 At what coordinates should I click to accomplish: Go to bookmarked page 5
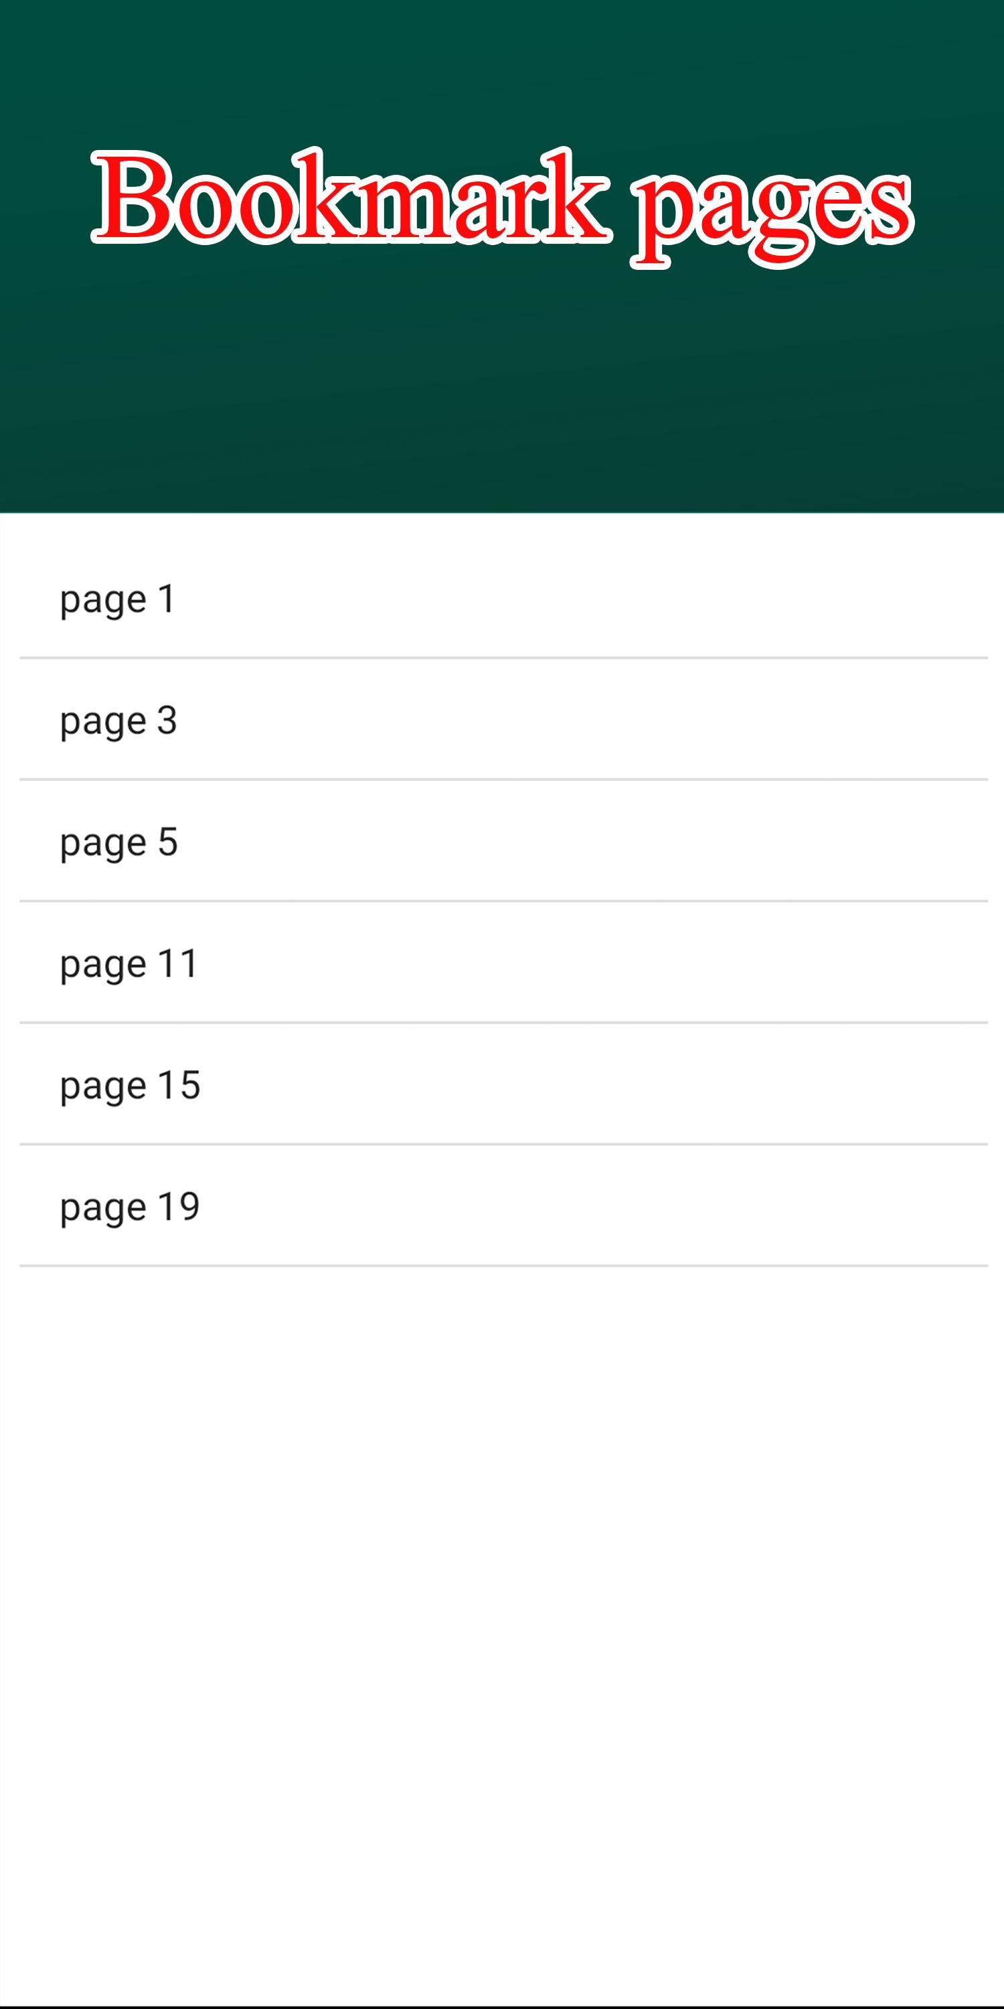click(503, 840)
